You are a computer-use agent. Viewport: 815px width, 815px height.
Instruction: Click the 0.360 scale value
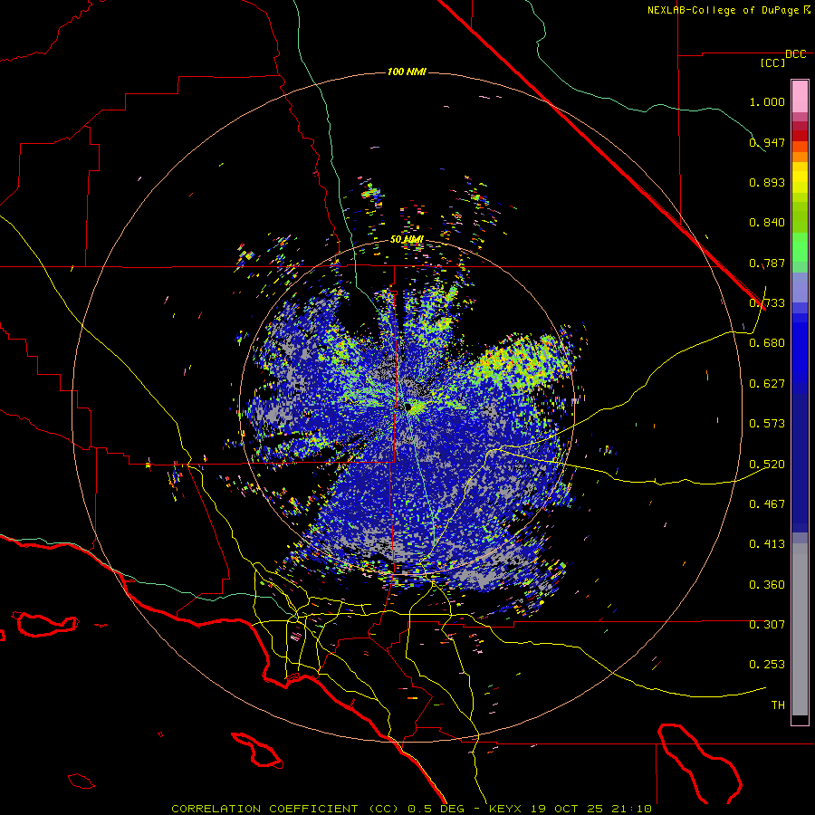[x=767, y=585]
